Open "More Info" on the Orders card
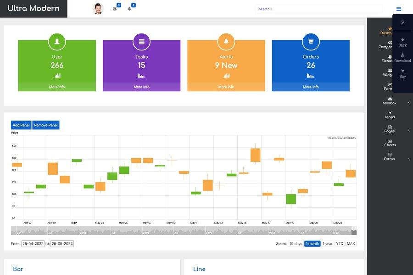The image size is (413, 275). click(x=310, y=86)
